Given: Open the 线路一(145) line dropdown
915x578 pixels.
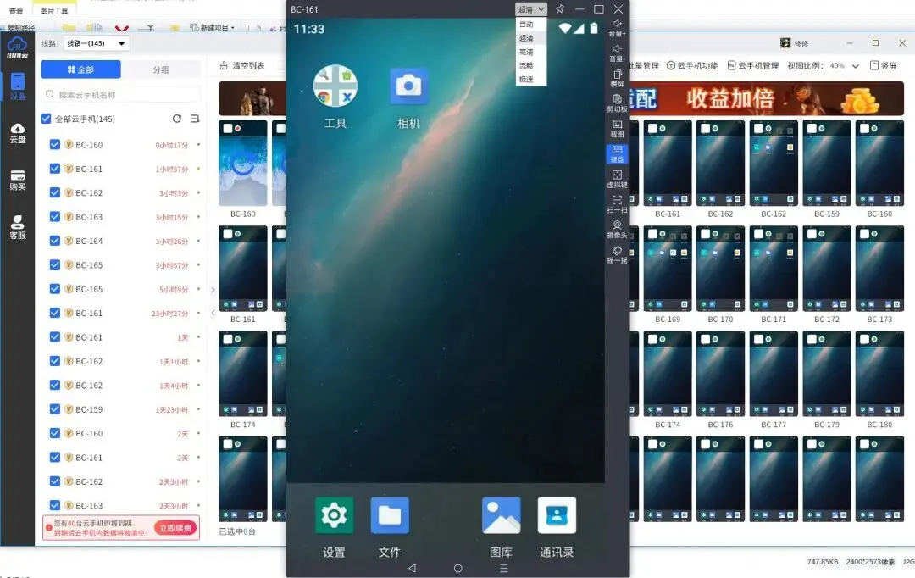Looking at the screenshot, I should pyautogui.click(x=97, y=43).
